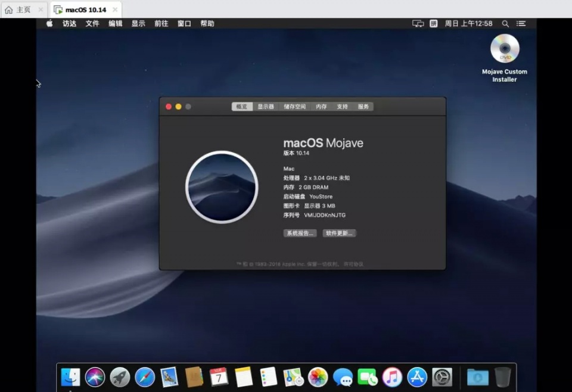Click the "版本 10.14" version text
This screenshot has height=392, width=572.
296,153
